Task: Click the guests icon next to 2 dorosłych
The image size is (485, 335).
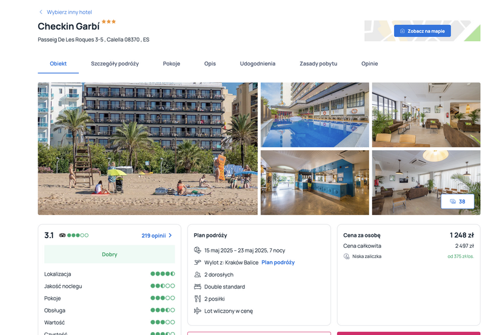Action: tap(198, 274)
